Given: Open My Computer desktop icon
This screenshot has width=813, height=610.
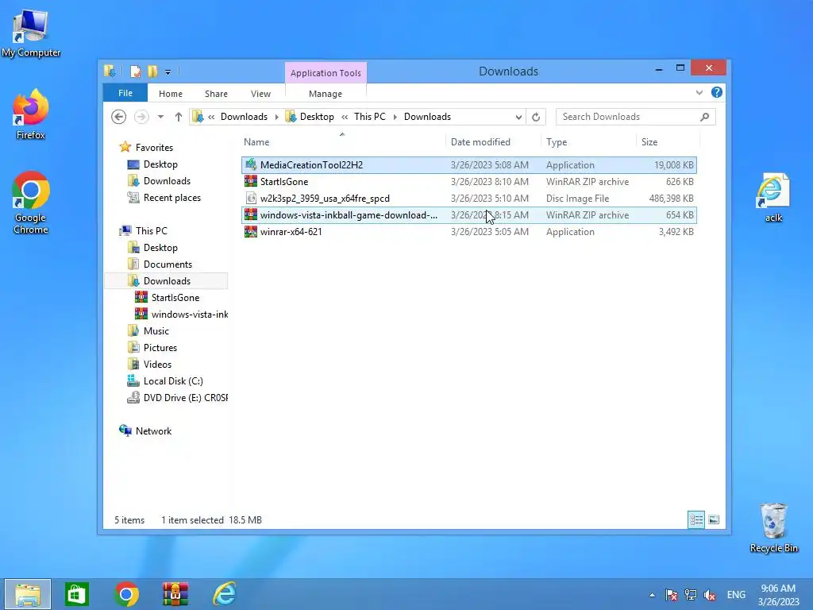Looking at the screenshot, I should coord(31,33).
